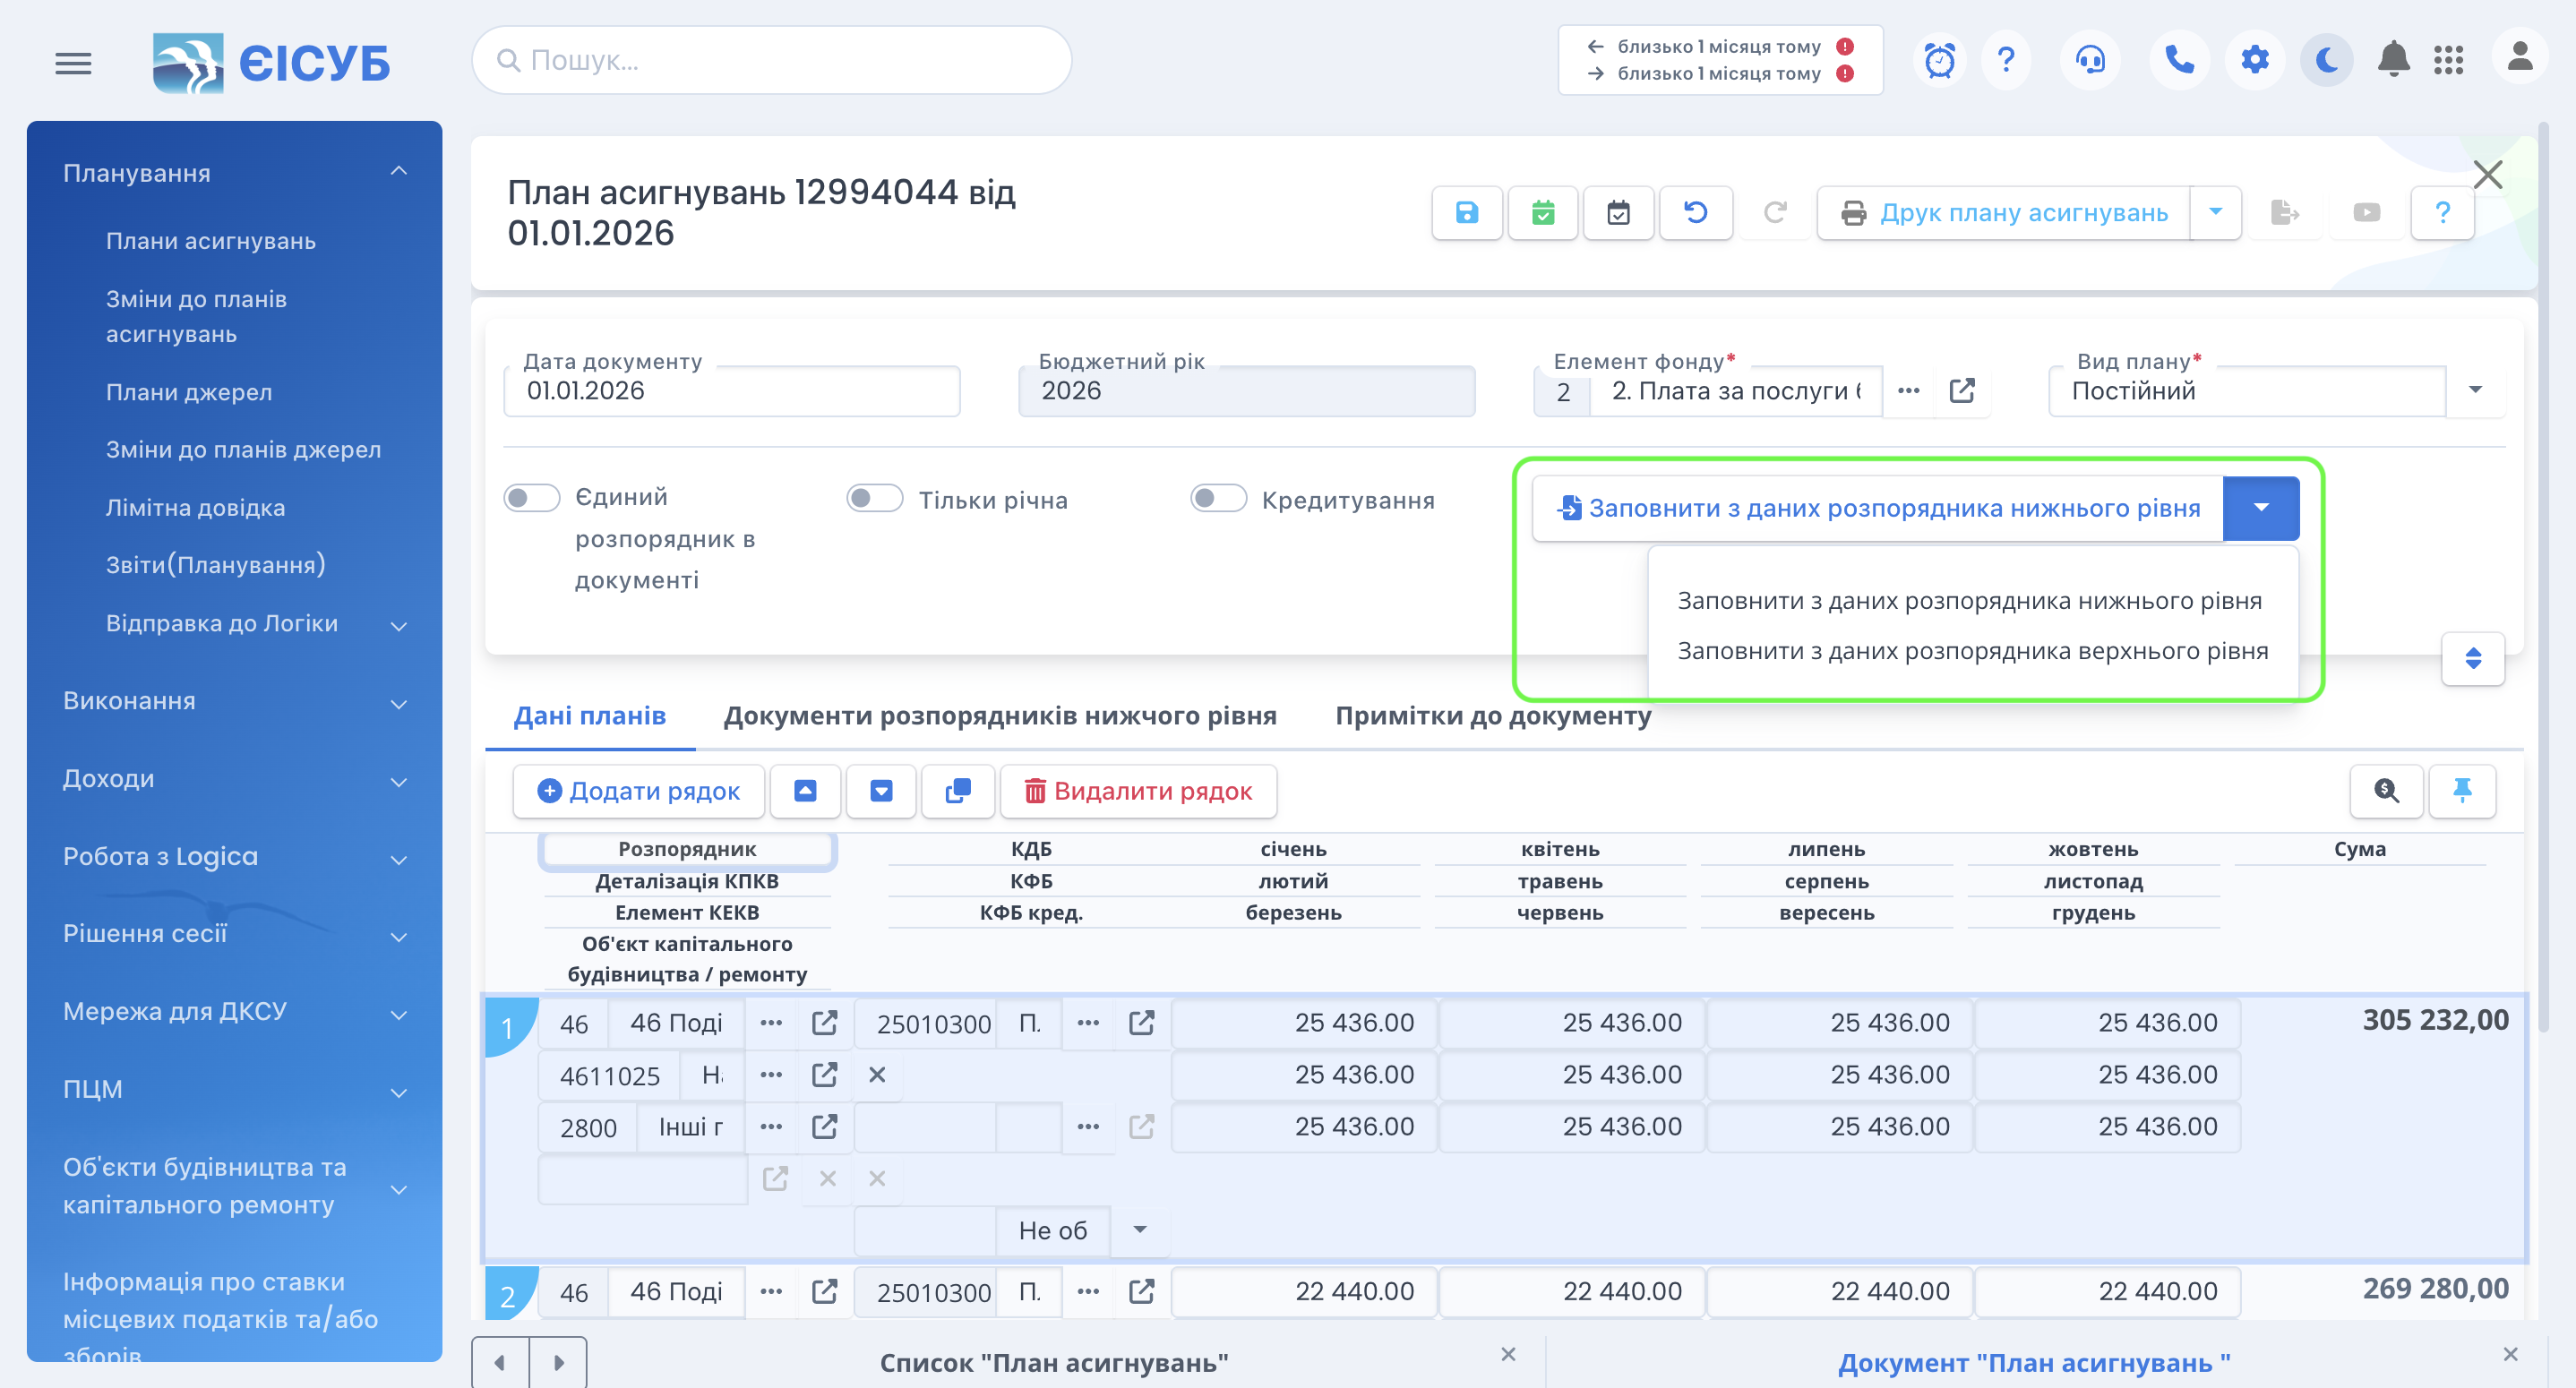This screenshot has height=1388, width=2576.
Task: Select Заповнити з даних розпорядника нижнього рівня menu item
Action: coord(1969,601)
